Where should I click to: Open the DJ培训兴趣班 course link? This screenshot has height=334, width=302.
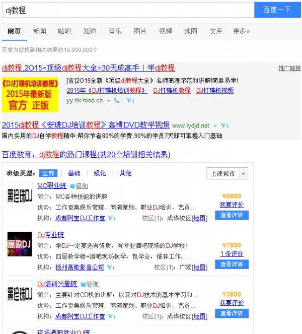(57, 284)
